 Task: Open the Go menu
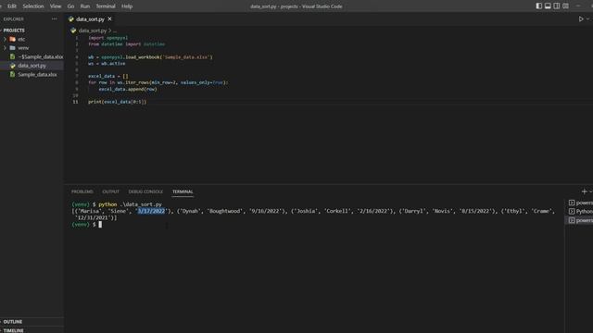point(70,6)
